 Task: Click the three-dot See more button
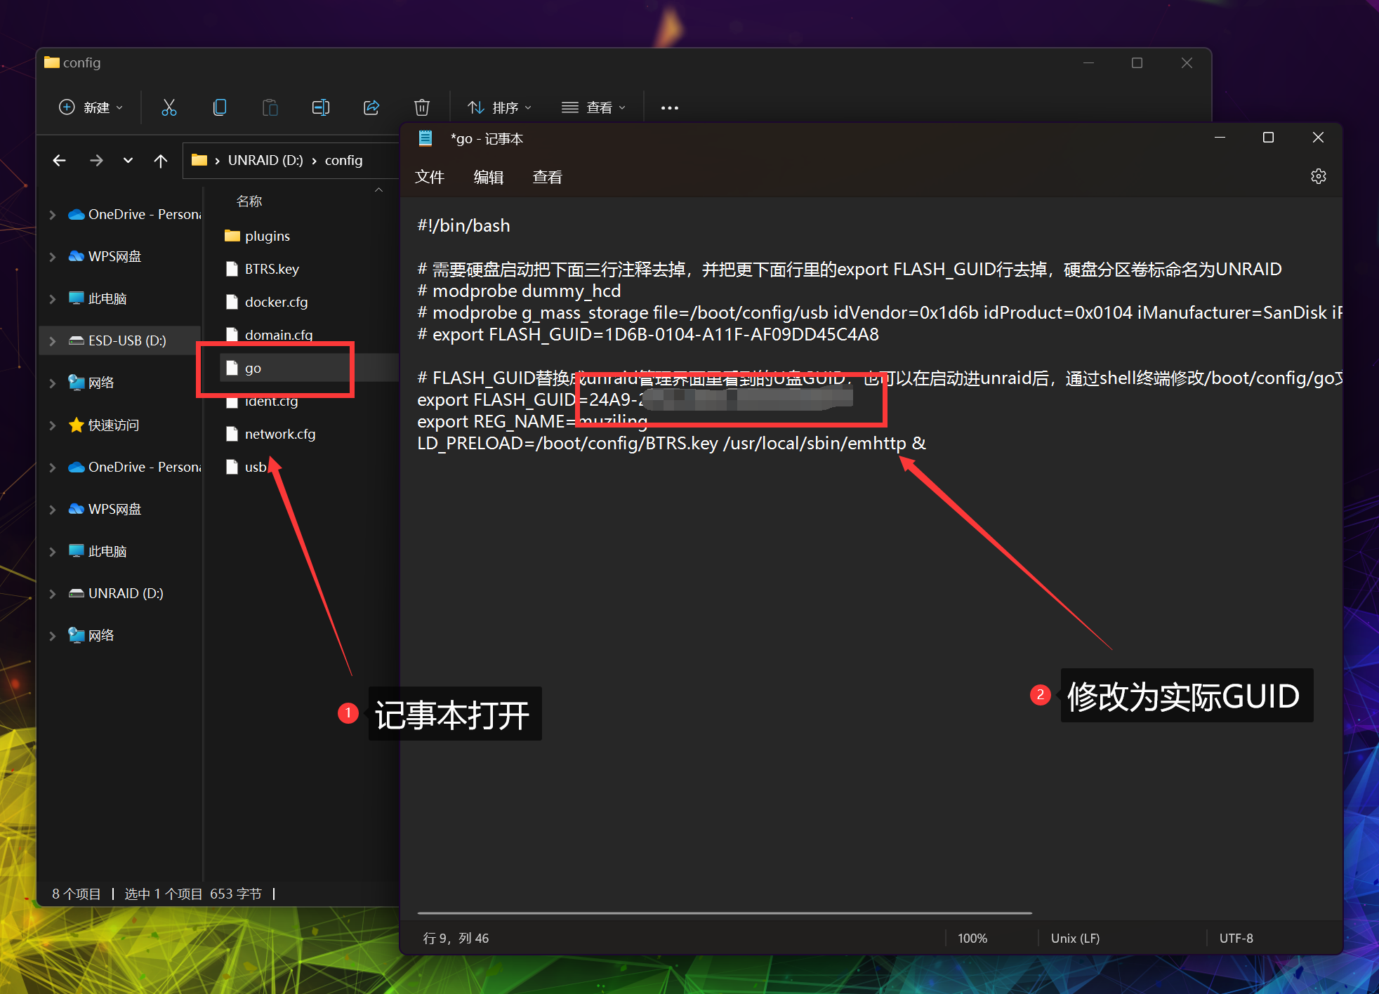click(669, 107)
